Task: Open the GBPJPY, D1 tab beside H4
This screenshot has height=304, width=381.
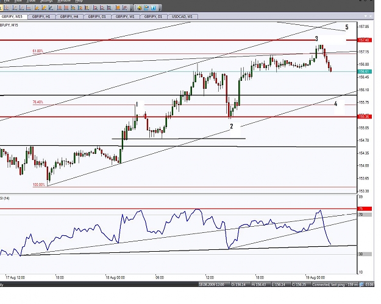Action: tap(97, 16)
